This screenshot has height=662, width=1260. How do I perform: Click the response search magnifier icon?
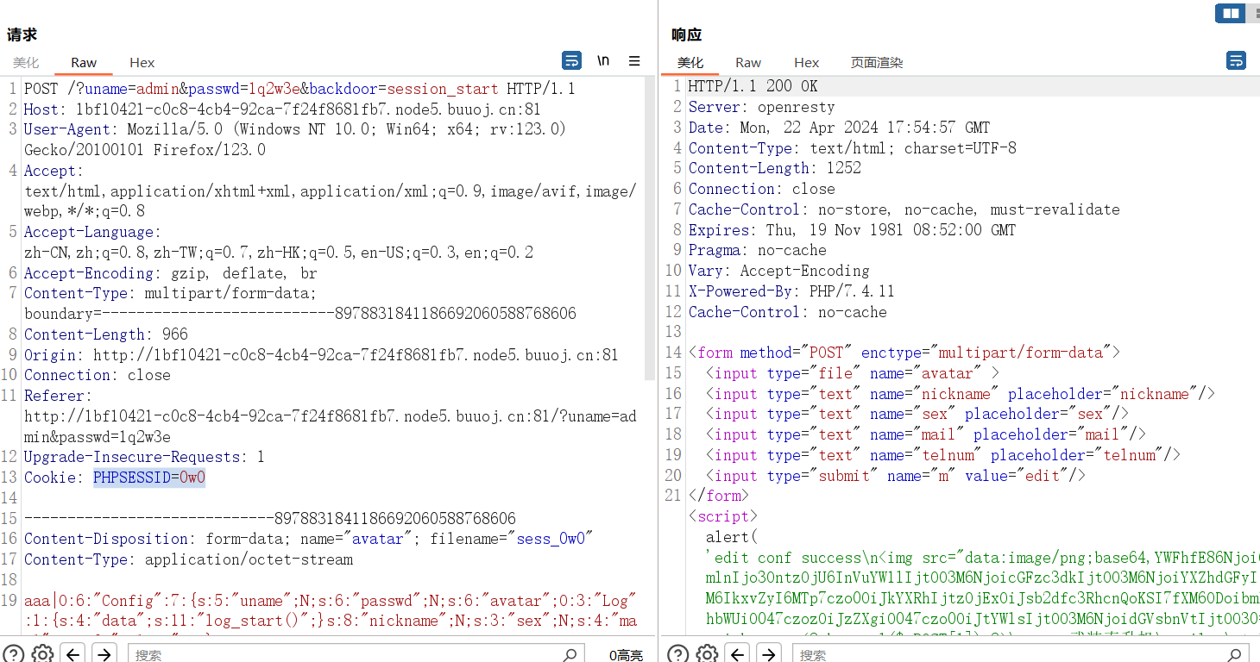click(1236, 654)
